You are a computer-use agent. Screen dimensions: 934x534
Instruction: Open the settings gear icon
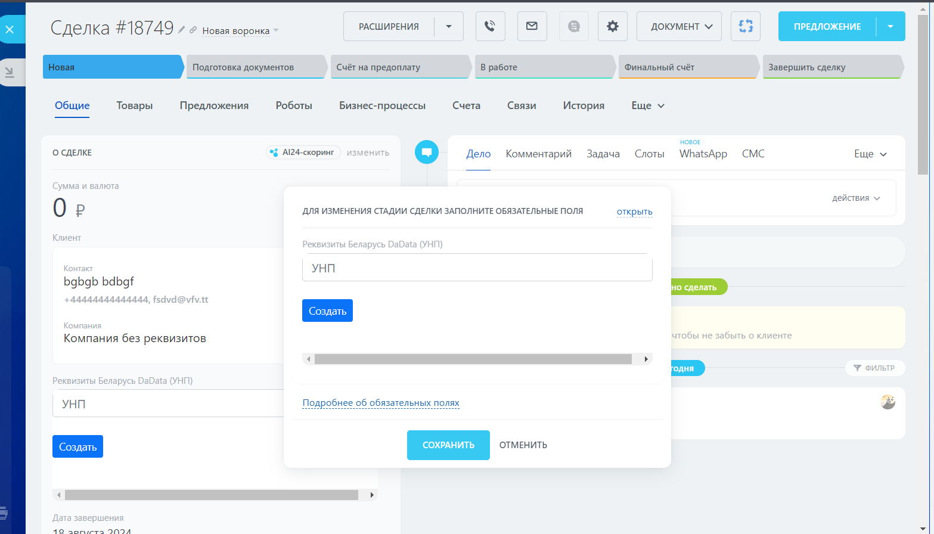coord(612,26)
